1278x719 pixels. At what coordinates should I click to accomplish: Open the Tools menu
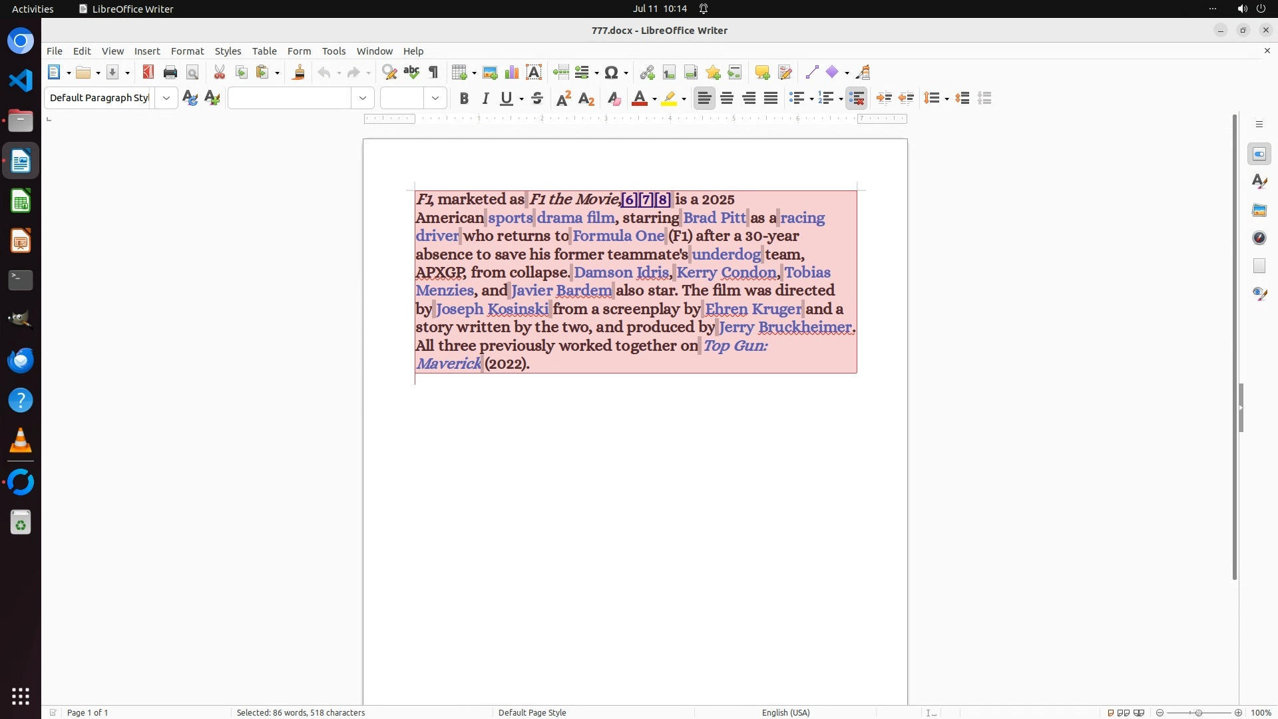pos(333,51)
